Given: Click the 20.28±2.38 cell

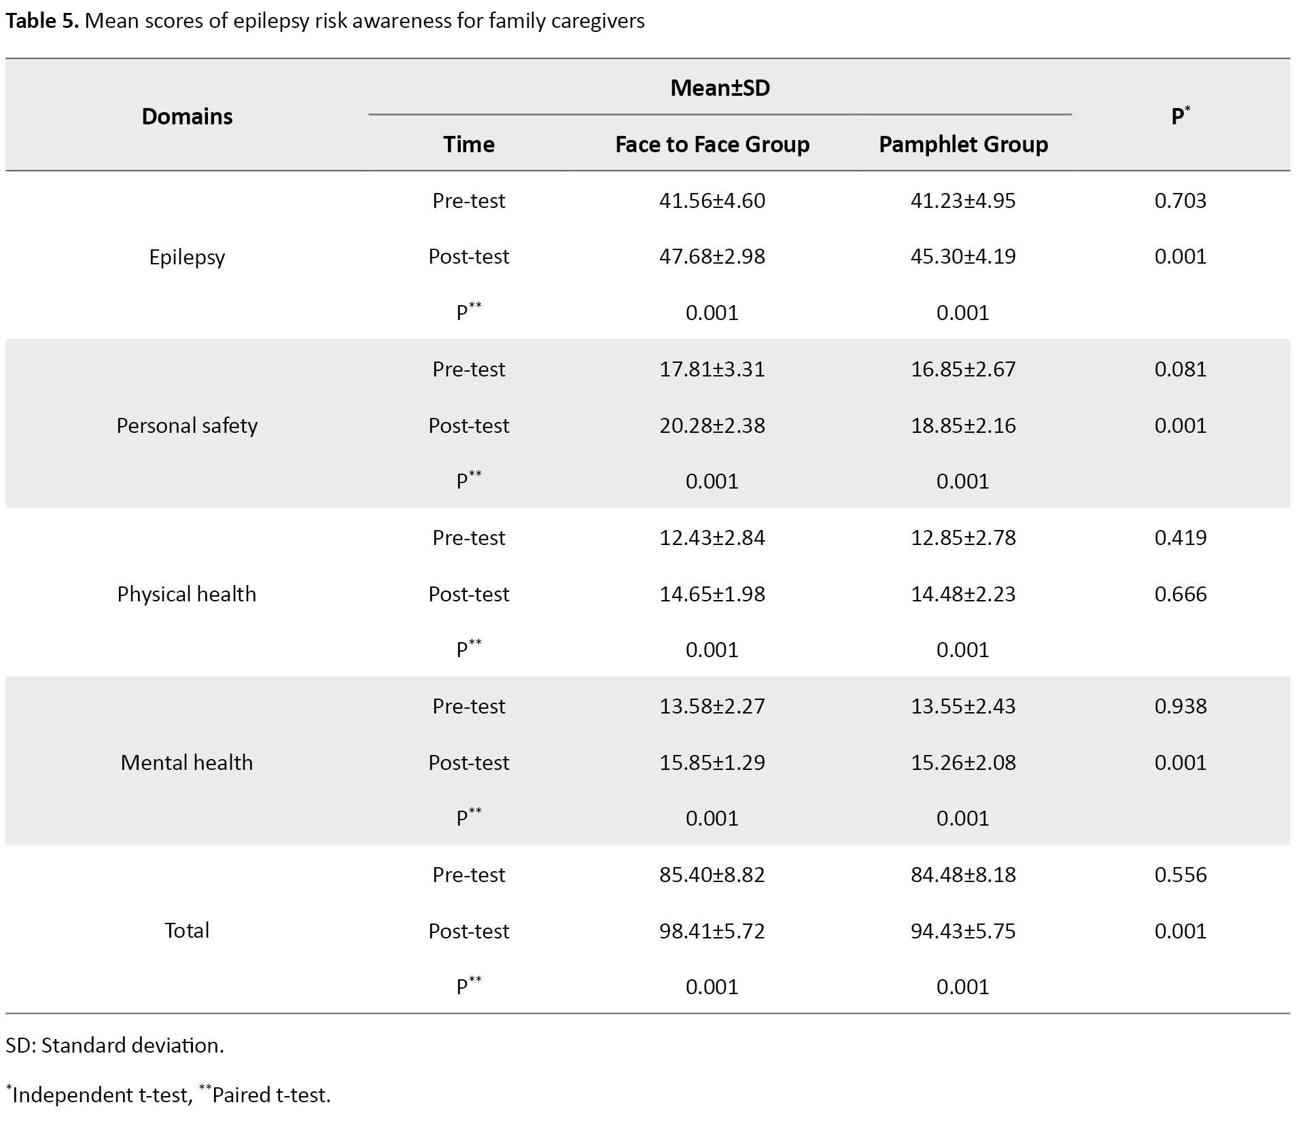Looking at the screenshot, I should (712, 425).
